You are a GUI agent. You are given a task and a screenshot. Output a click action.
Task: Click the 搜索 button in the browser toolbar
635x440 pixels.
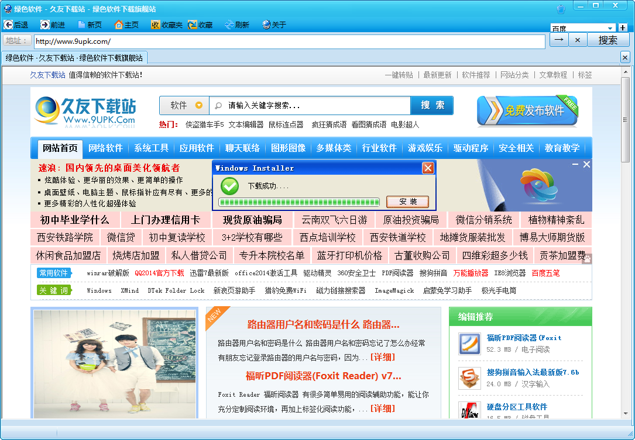click(608, 40)
